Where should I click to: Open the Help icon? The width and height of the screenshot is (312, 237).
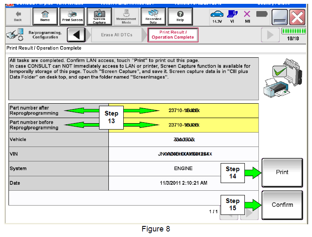[x=180, y=16]
